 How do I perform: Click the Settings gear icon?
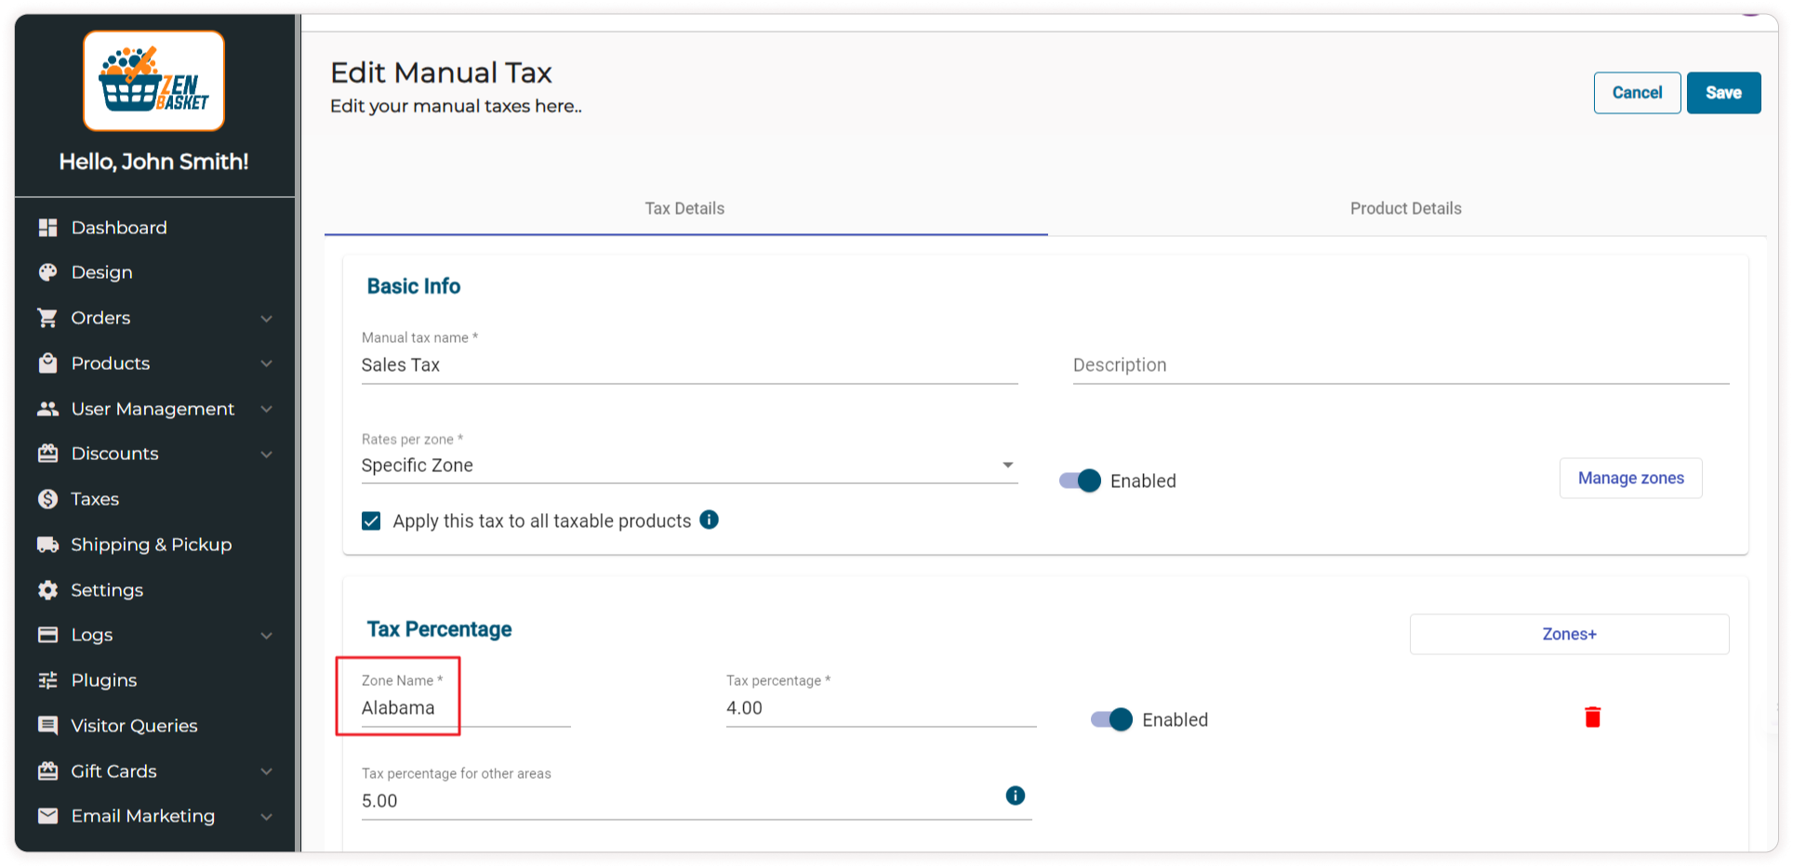pos(48,590)
